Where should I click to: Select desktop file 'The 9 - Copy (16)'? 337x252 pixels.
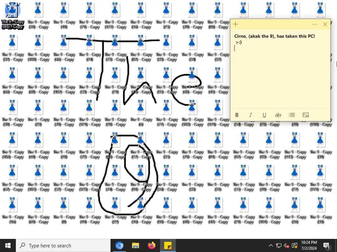coord(13,211)
